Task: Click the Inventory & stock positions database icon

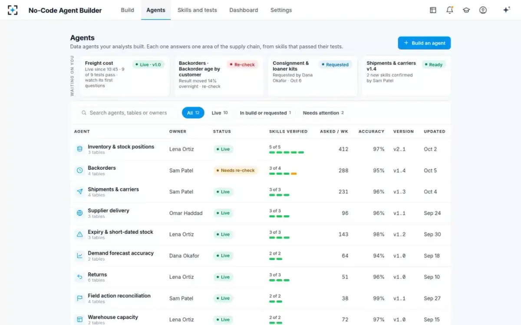Action: coord(79,149)
